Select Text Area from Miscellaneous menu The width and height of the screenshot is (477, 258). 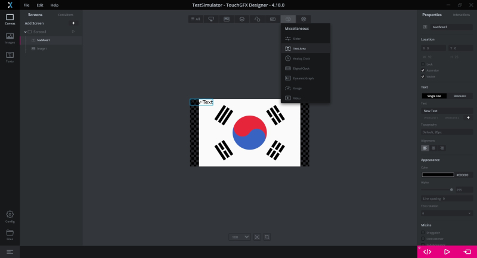(299, 48)
